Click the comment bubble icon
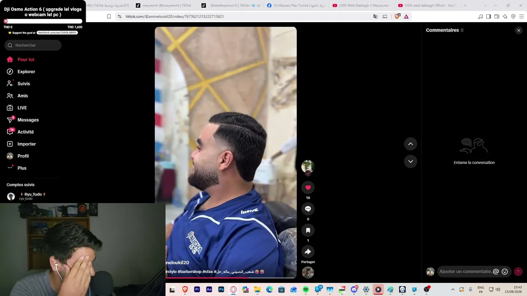The image size is (527, 296). 308,209
